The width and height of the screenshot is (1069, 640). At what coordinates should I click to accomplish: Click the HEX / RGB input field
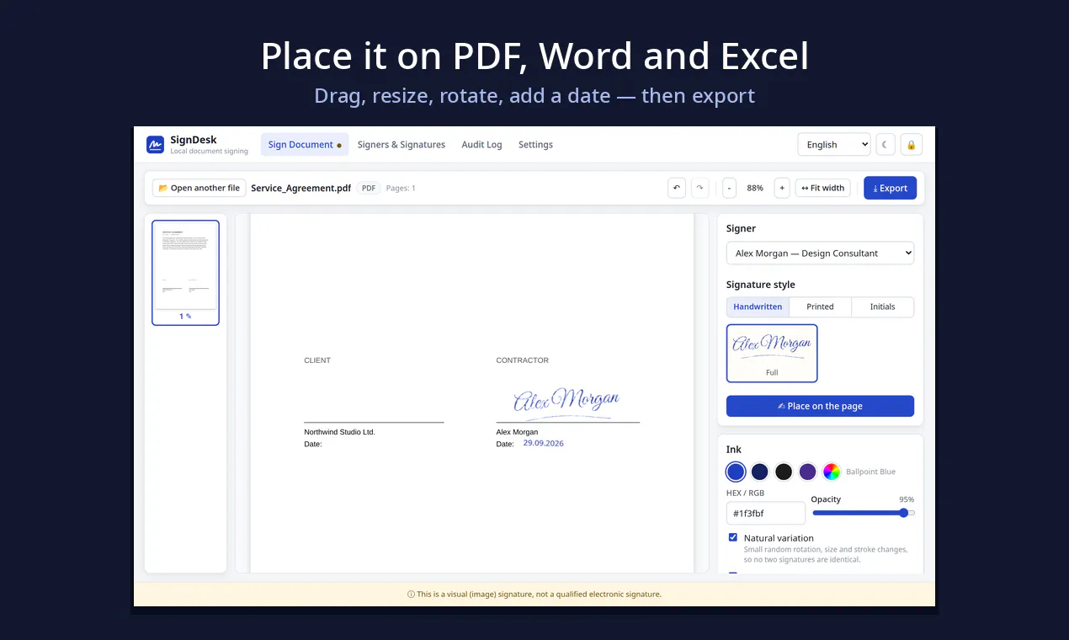(x=765, y=513)
